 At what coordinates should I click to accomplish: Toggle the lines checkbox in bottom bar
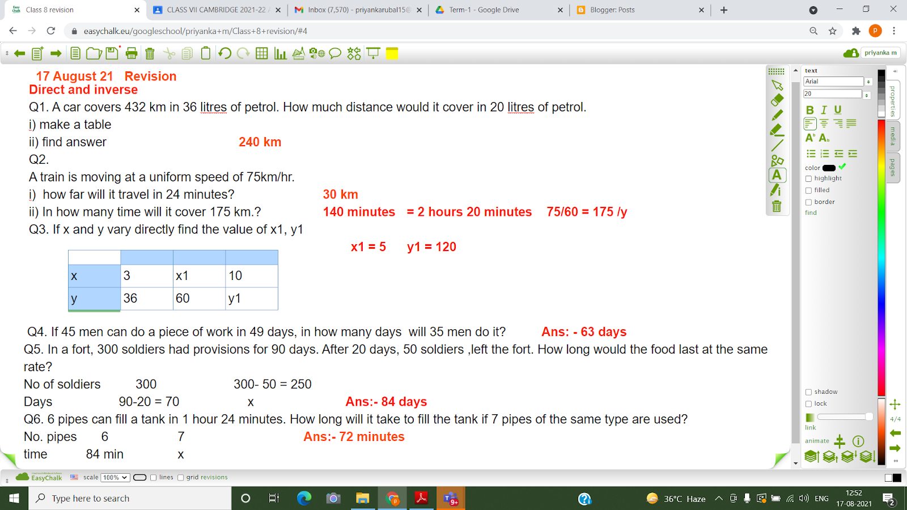coord(153,478)
